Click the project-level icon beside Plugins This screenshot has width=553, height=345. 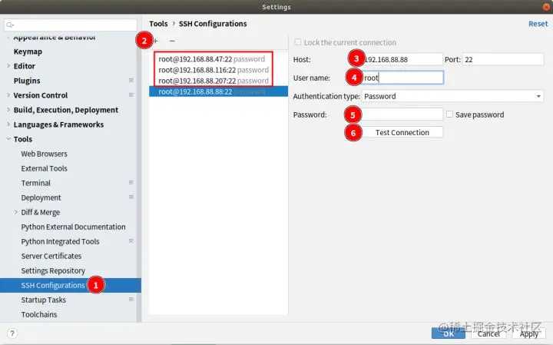tap(131, 81)
